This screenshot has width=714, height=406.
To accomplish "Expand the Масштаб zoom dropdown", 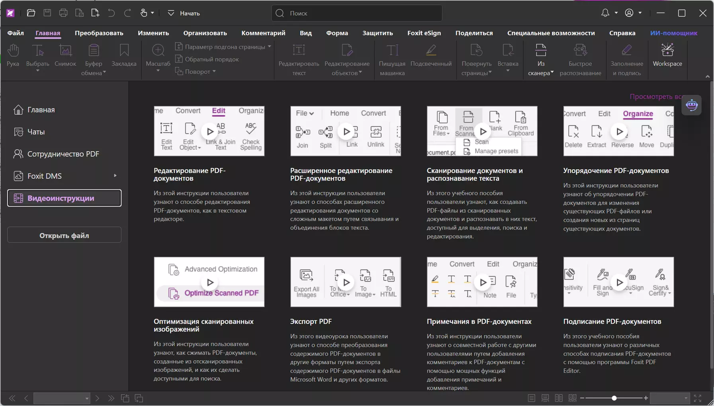I will tap(158, 71).
